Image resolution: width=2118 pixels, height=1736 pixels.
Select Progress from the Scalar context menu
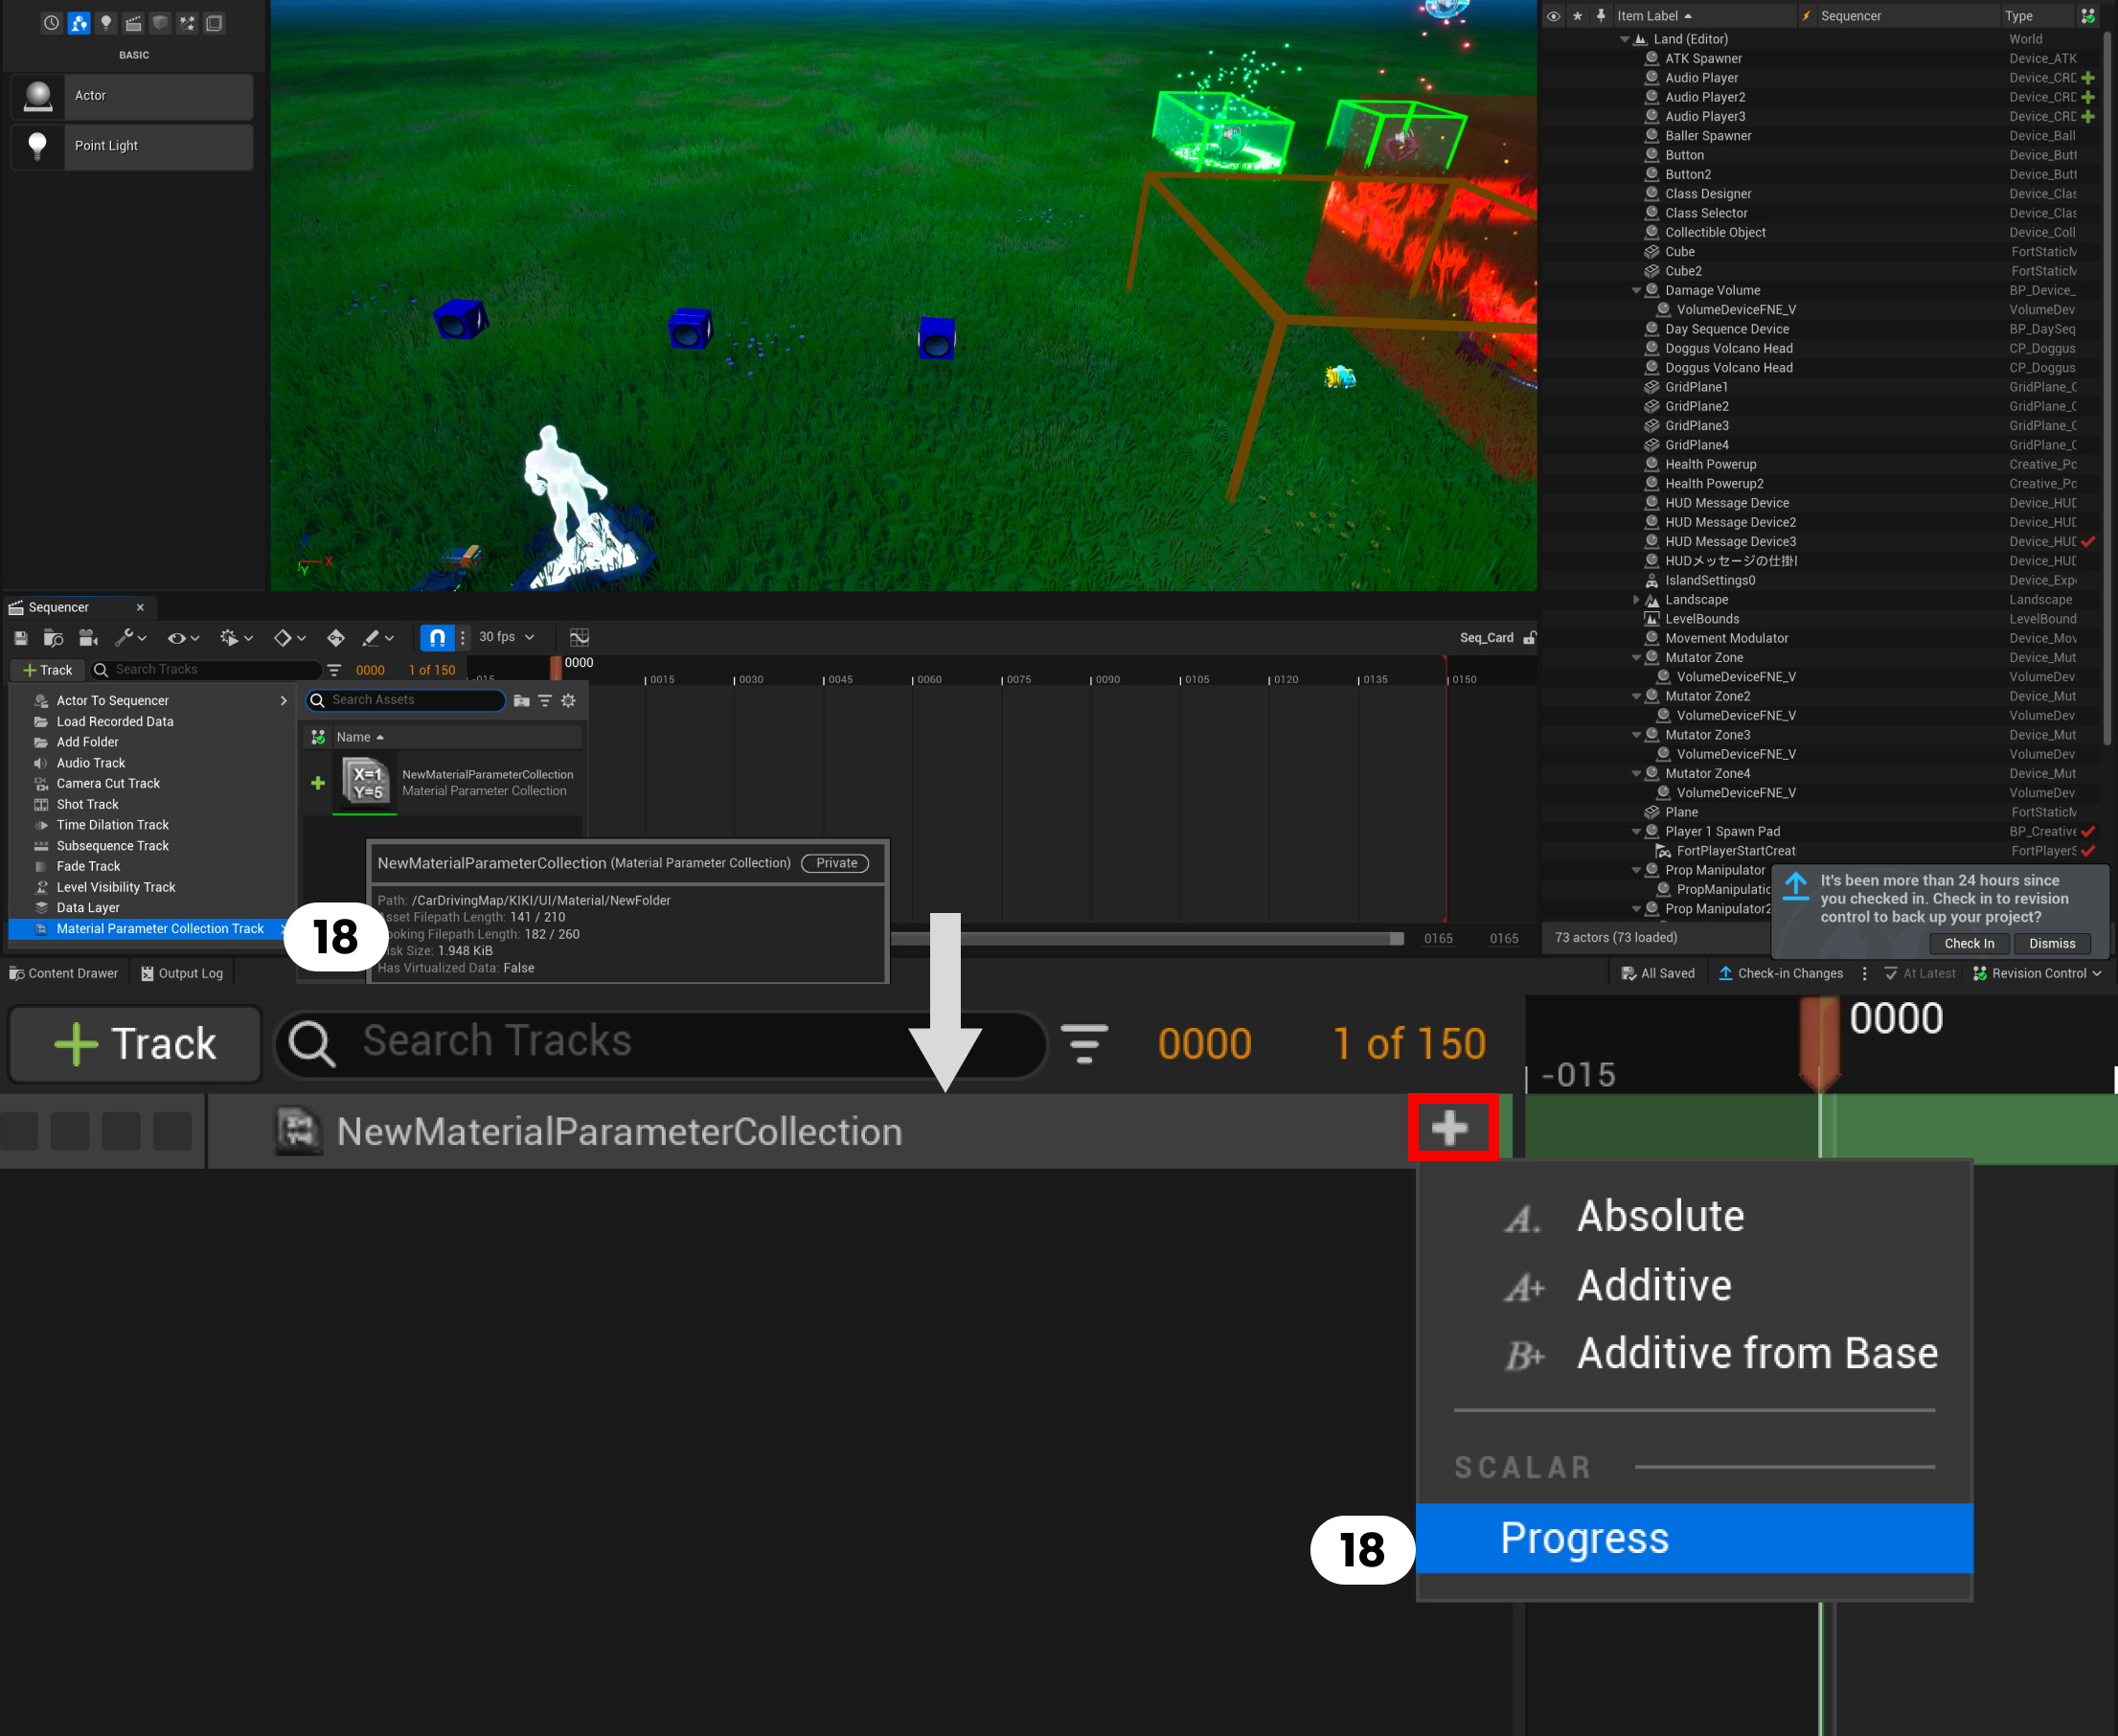pos(1584,1539)
